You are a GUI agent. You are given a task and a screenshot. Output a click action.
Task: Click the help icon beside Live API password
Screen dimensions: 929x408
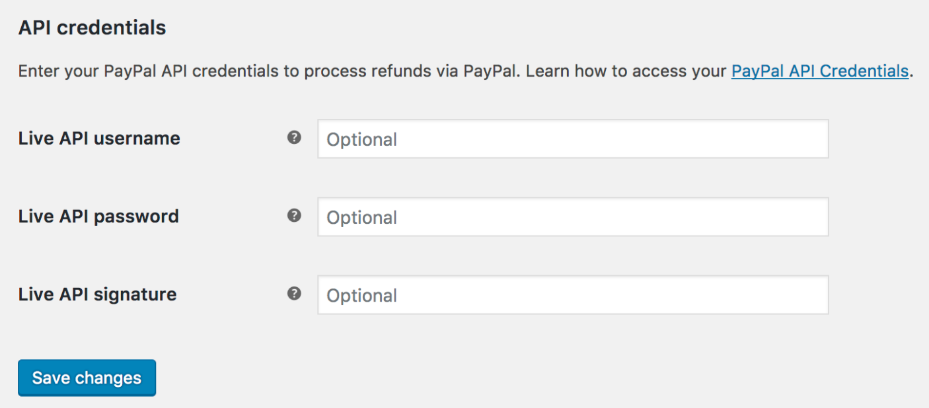(x=295, y=216)
